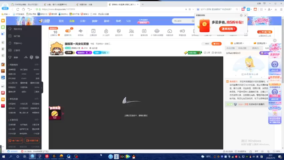Open 我的关注 heart icon in the sidebar
This screenshot has width=284, height=160.
tap(10, 29)
